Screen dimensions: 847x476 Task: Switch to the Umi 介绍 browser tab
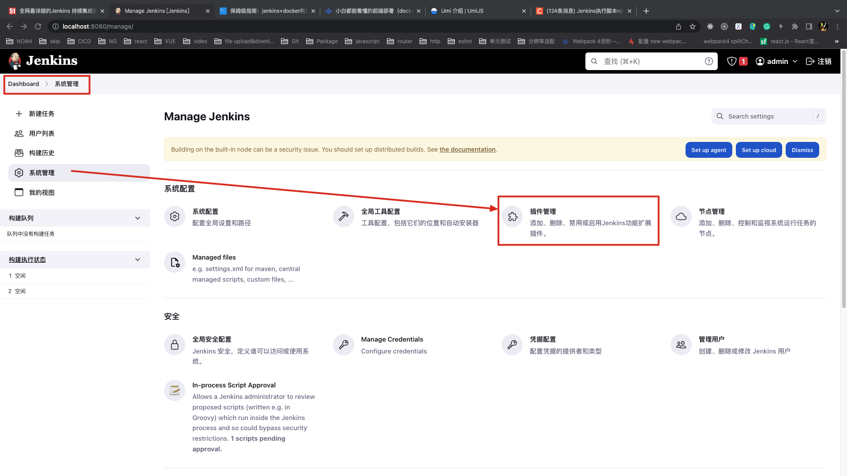pos(462,11)
